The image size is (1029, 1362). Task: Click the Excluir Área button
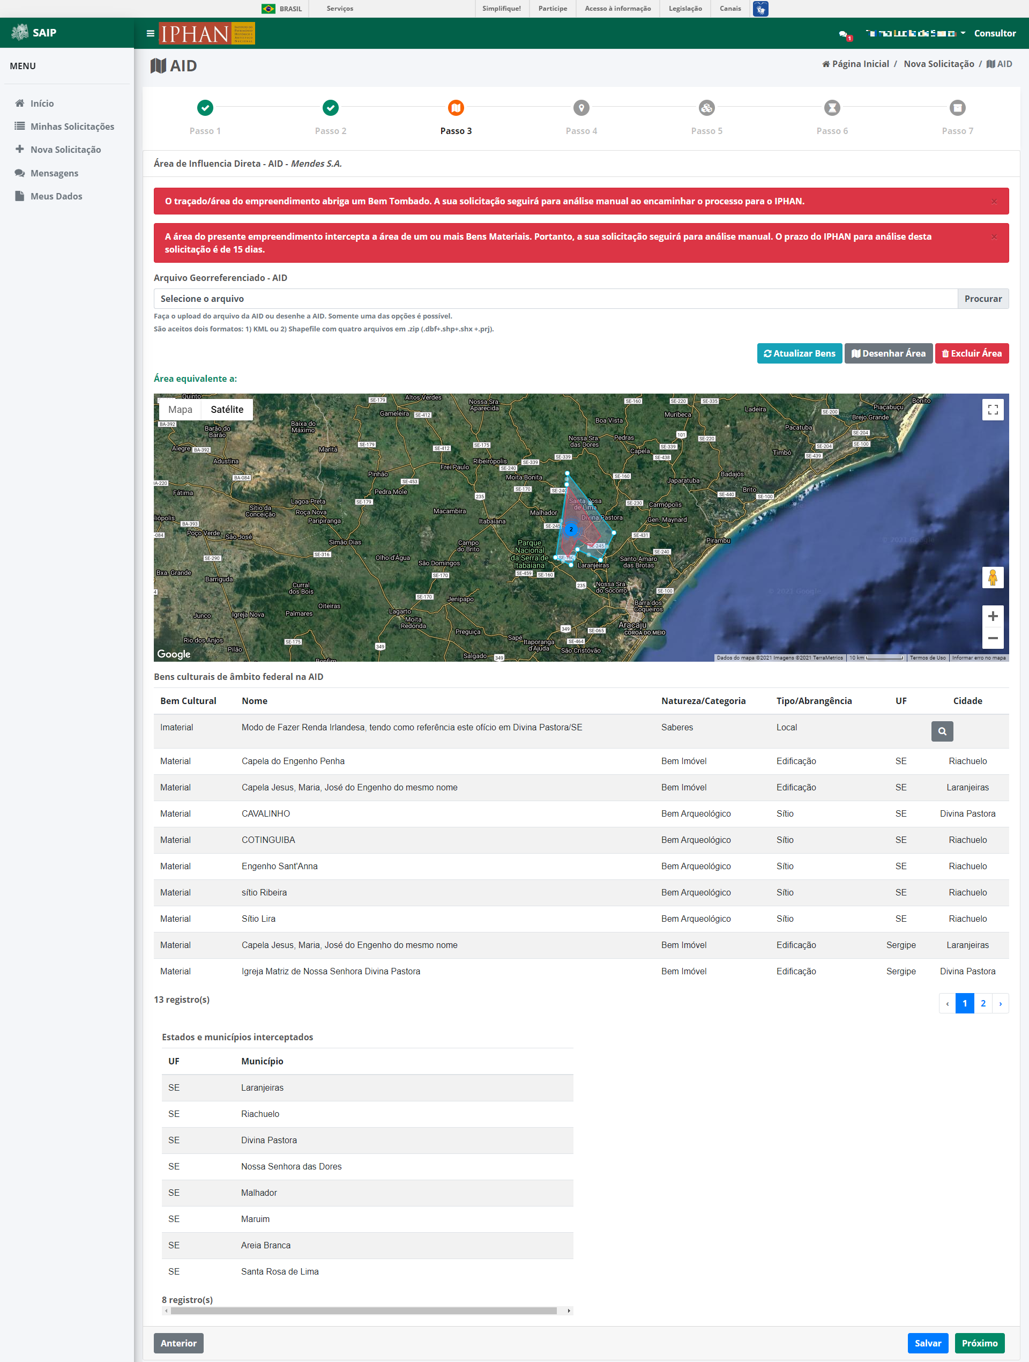971,353
